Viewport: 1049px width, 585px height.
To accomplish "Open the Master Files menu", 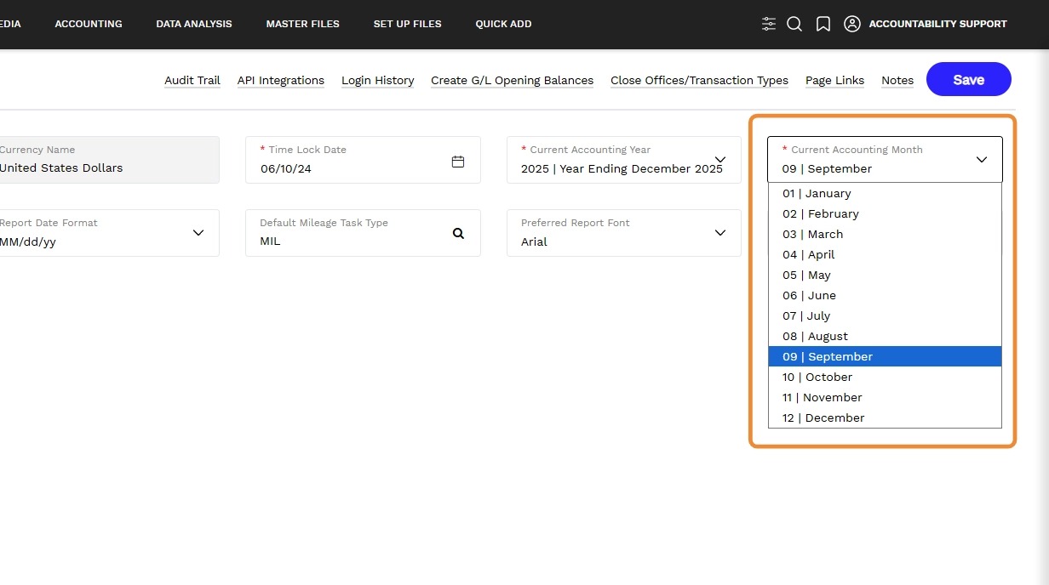I will [302, 24].
